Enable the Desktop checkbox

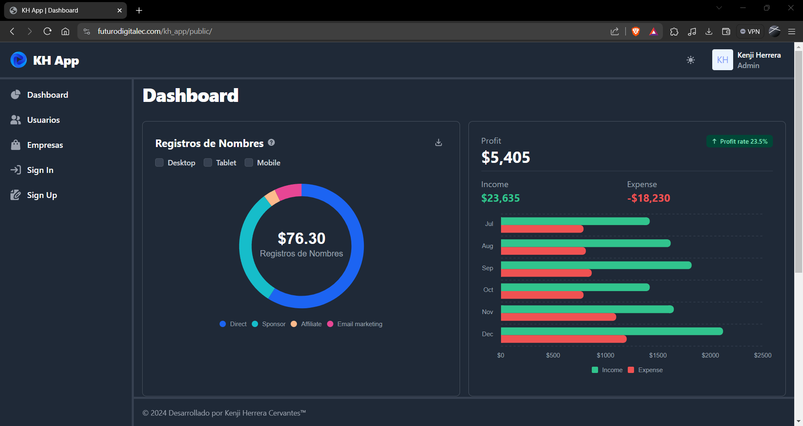point(159,162)
